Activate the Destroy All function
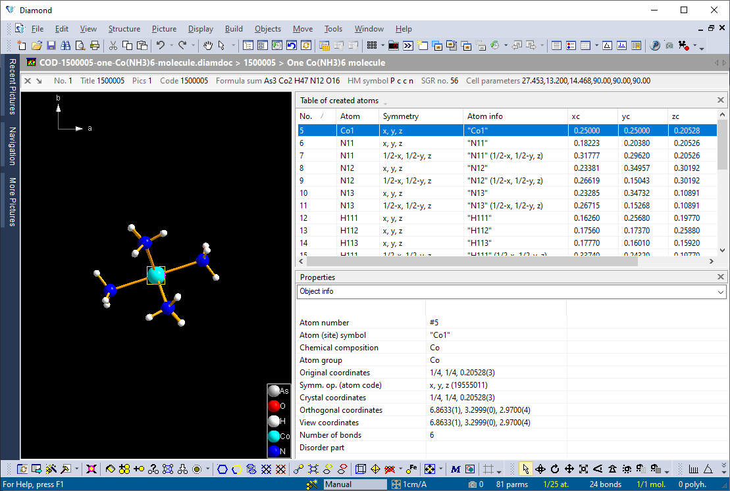Image resolution: width=730 pixels, height=491 pixels. 91,469
